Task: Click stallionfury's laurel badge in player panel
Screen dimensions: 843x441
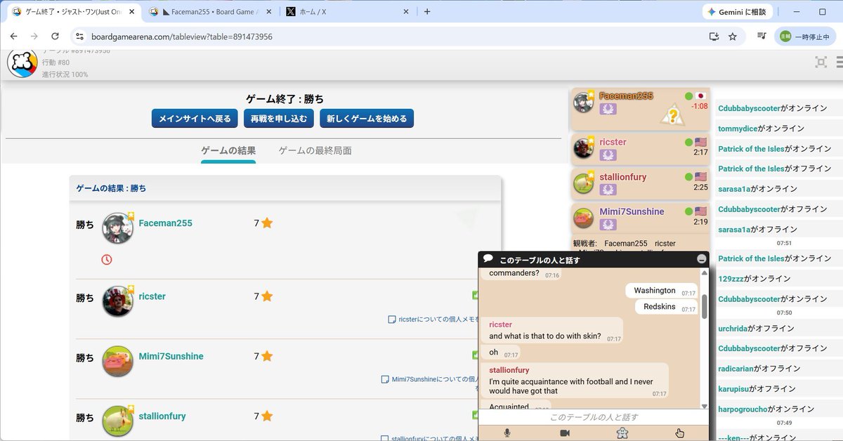Action: click(608, 190)
